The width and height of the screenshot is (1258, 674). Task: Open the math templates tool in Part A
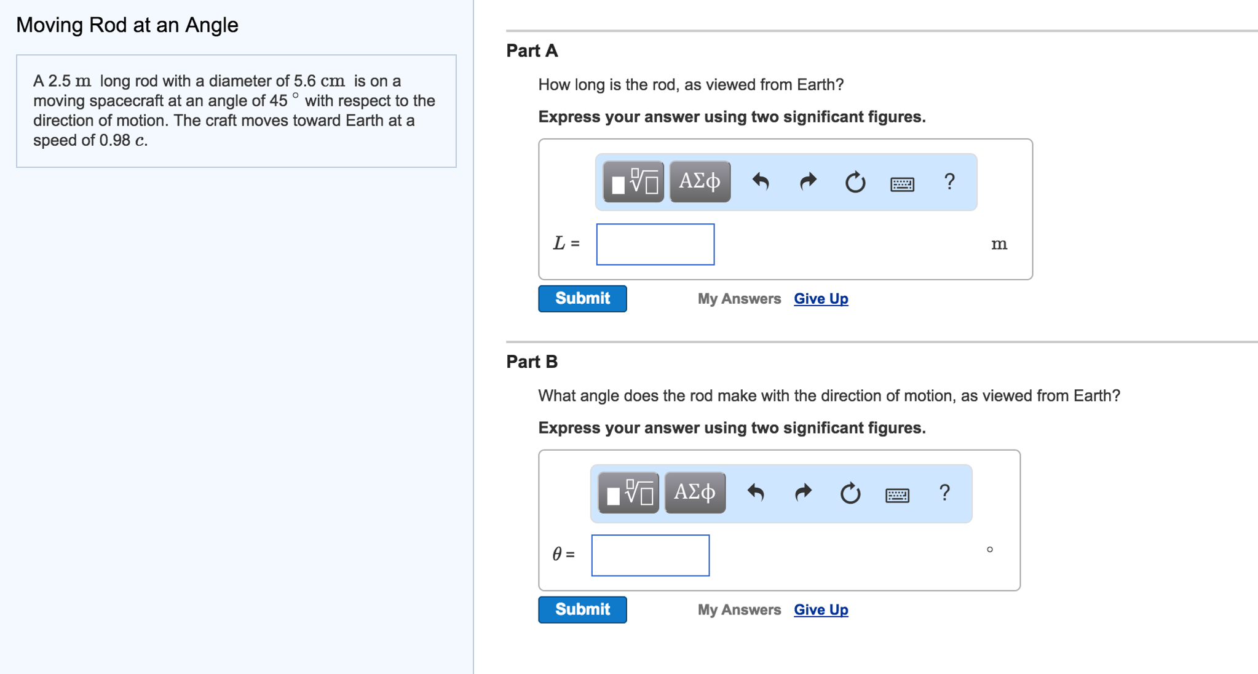633,182
